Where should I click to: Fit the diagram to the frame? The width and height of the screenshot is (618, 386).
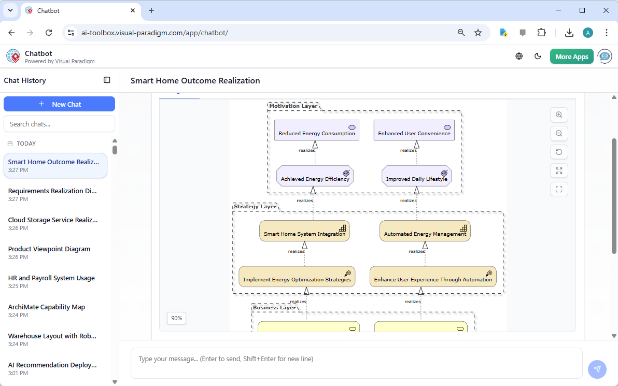(559, 189)
